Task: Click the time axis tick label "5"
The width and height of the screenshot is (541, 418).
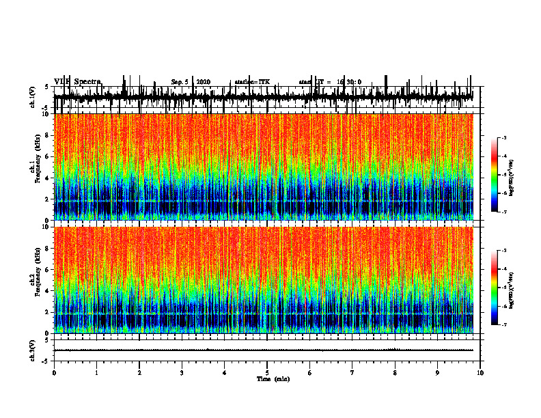Action: pos(267,373)
